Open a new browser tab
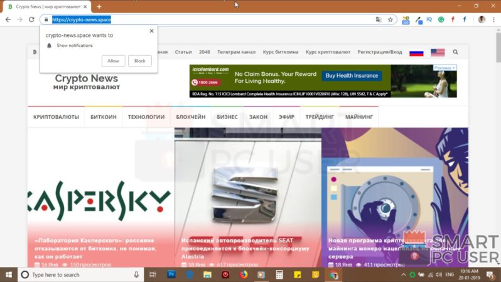This screenshot has height=282, width=501. pyautogui.click(x=99, y=6)
